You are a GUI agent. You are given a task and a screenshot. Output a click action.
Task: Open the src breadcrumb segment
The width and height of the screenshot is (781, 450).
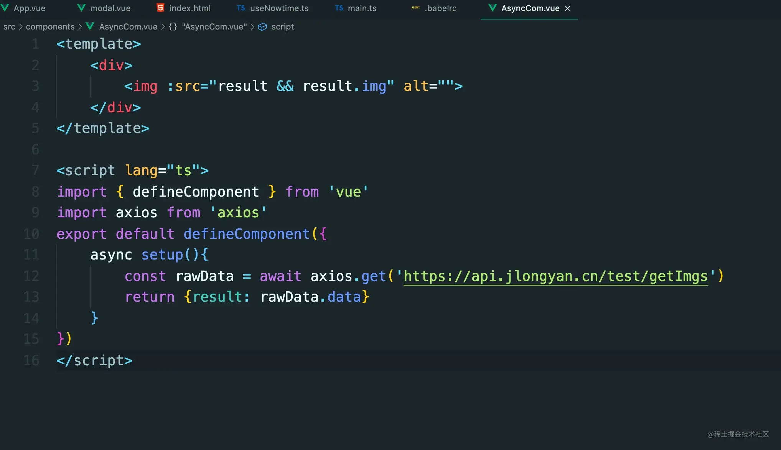pyautogui.click(x=9, y=26)
